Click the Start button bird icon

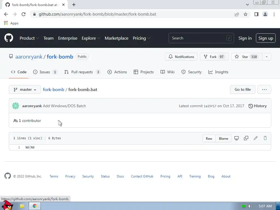(8, 205)
